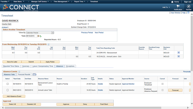Open link in New Window
Image resolution: width=193 pixels, height=109 pixels.
(x=176, y=13)
